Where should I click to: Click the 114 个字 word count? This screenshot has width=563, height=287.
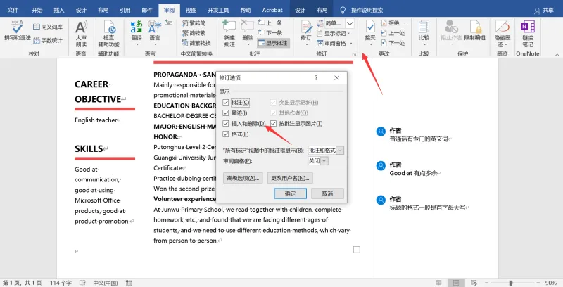[61, 283]
